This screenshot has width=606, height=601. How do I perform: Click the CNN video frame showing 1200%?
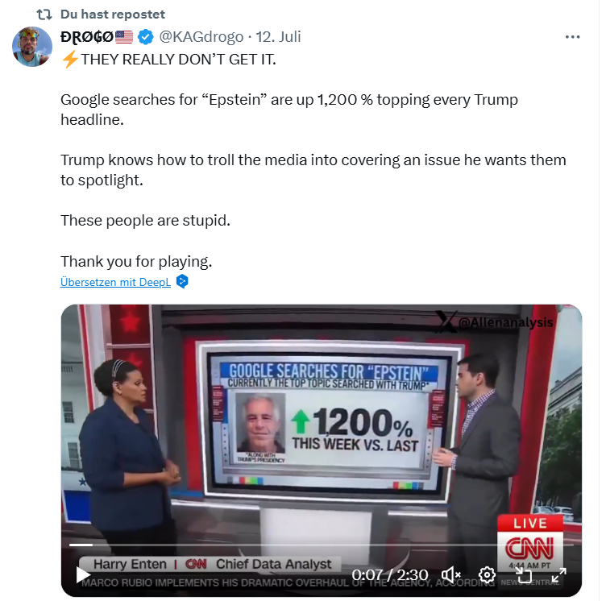322,425
